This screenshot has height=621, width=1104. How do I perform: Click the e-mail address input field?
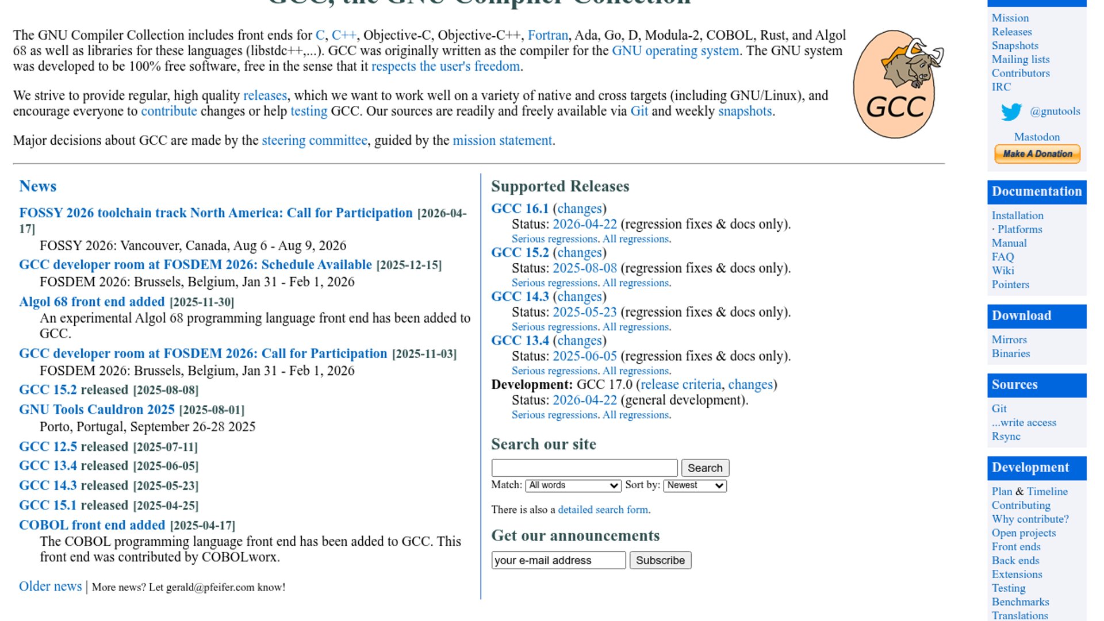click(558, 560)
